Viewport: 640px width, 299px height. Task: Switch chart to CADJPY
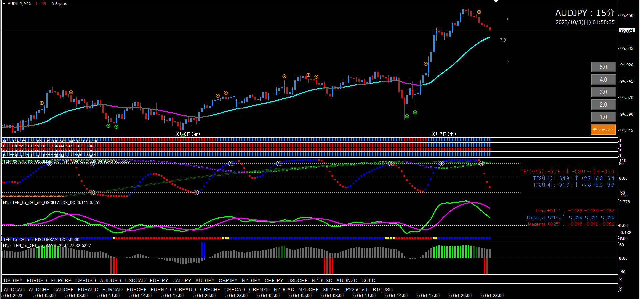(182, 281)
